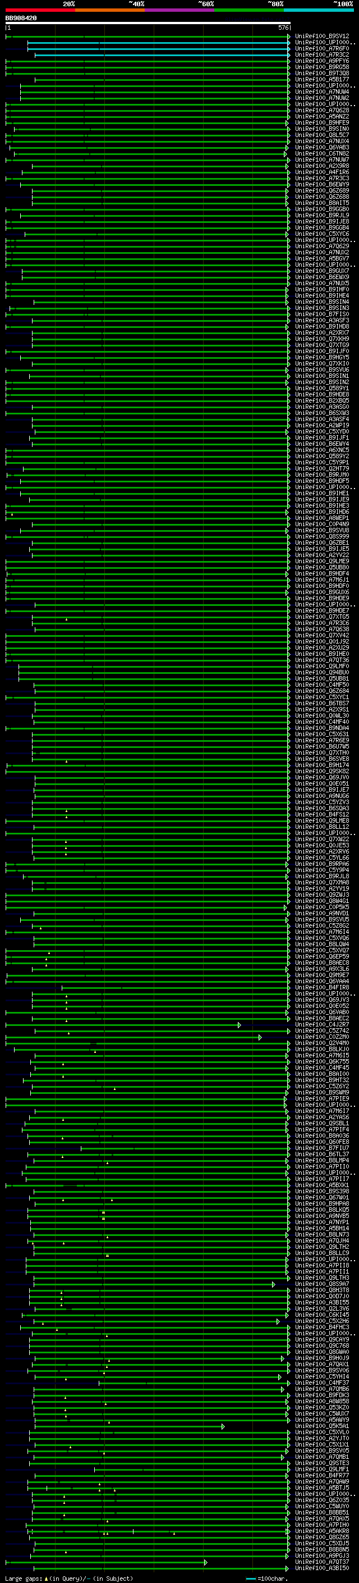Viewport: 359px width, 1583px height.
Task: Select hit label UniRef100_Q6EP59
Action: (x=322, y=956)
